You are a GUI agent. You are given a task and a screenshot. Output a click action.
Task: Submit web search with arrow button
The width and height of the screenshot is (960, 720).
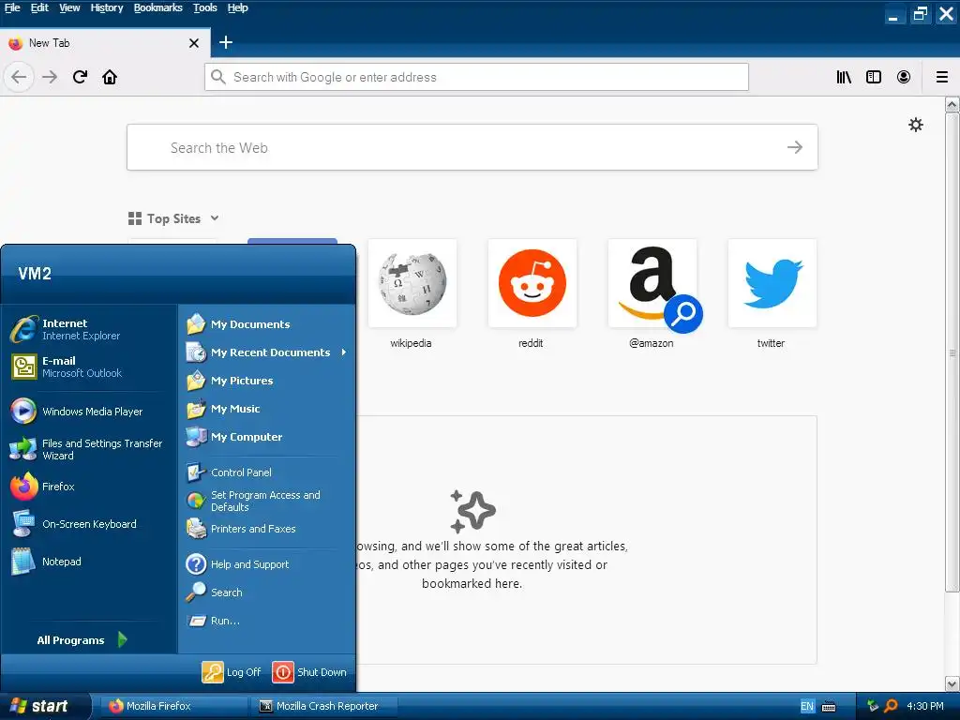coord(795,147)
